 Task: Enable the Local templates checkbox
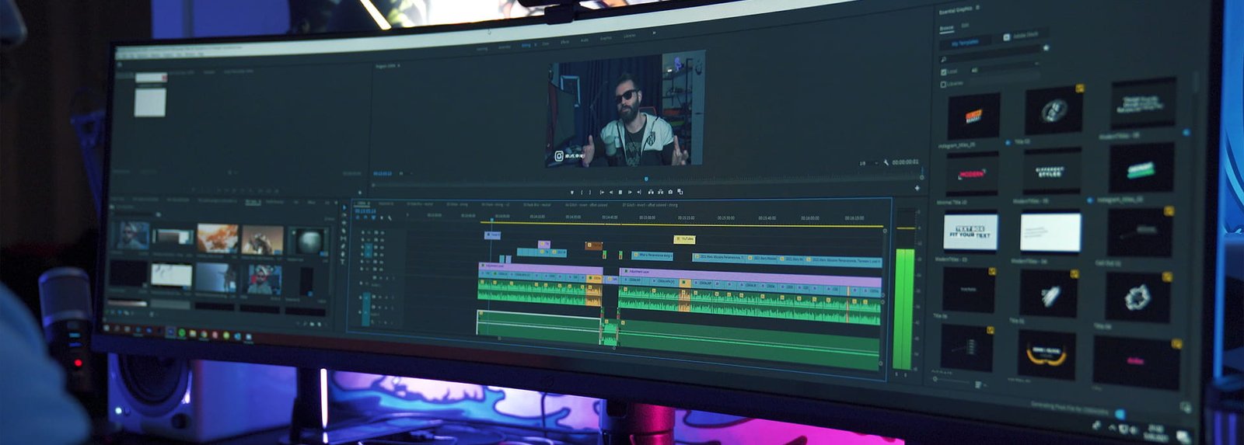(944, 72)
